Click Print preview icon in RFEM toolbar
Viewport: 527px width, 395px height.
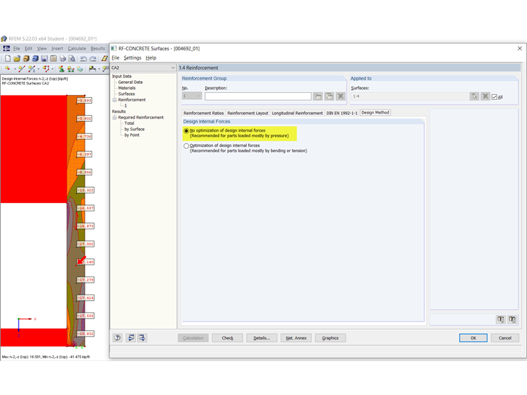click(71, 58)
